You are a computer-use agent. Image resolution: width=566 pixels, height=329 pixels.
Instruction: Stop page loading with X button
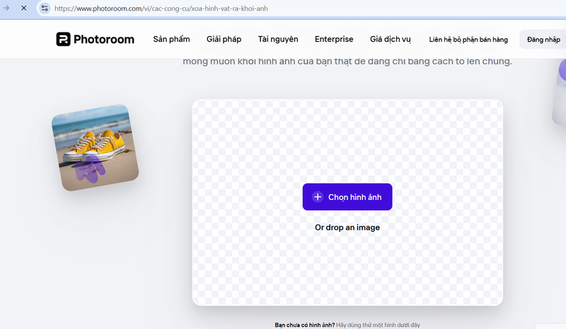point(24,8)
